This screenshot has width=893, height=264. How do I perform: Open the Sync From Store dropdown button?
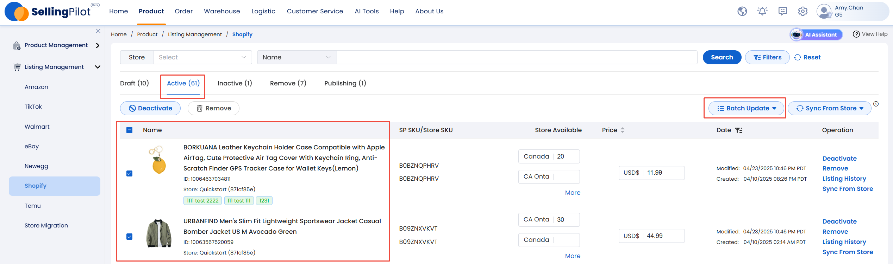pyautogui.click(x=829, y=108)
